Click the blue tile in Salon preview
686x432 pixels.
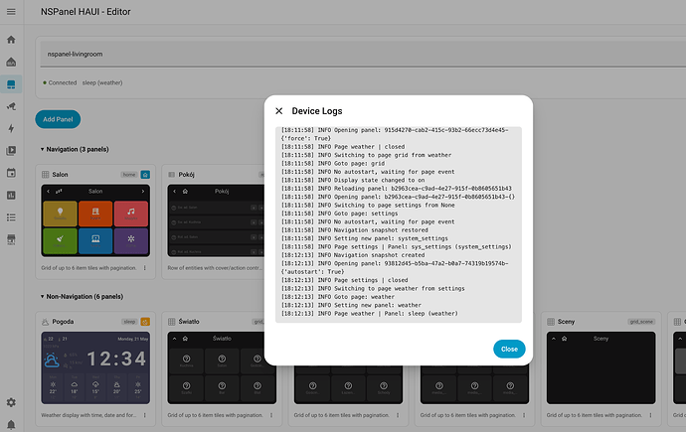[95, 240]
